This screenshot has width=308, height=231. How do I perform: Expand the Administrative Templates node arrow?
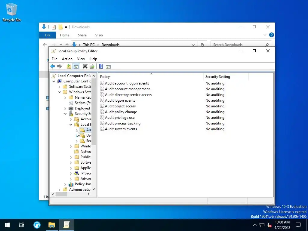59,189
